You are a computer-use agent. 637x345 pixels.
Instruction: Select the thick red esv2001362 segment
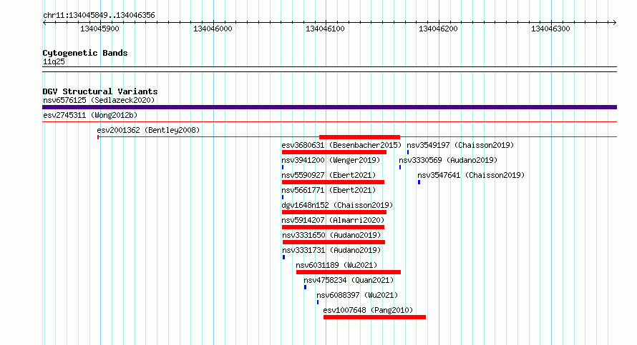pos(359,137)
